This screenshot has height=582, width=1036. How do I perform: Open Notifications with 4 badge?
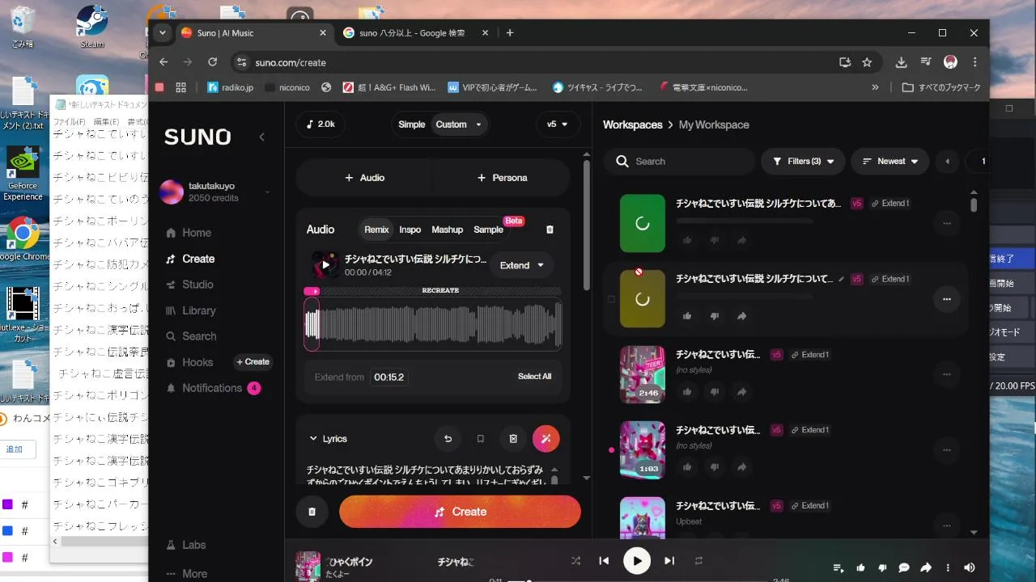[212, 388]
